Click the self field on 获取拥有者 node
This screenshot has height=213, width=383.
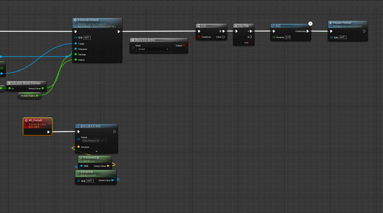pos(90,181)
